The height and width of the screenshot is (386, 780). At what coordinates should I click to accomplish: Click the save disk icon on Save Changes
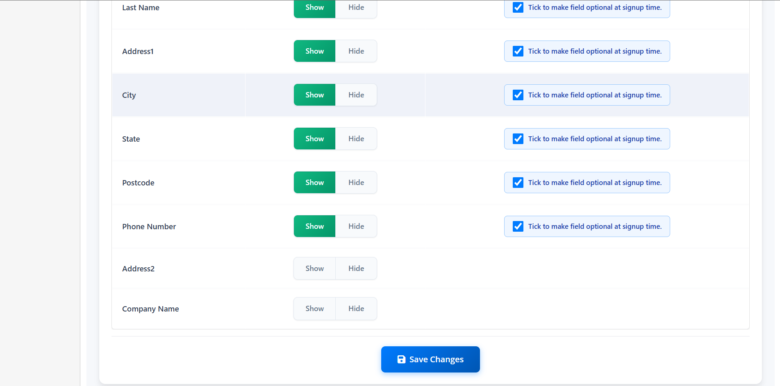tap(401, 359)
